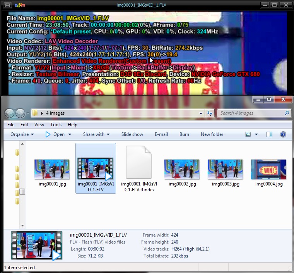Click Length value 00:00:02

[x=96, y=249]
